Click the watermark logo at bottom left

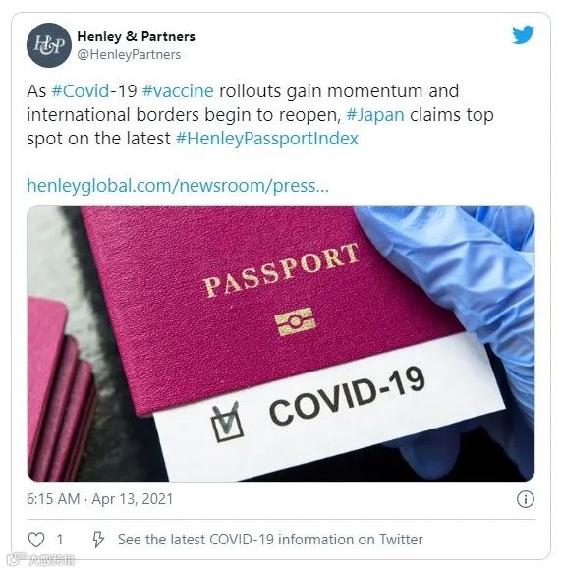click(42, 559)
